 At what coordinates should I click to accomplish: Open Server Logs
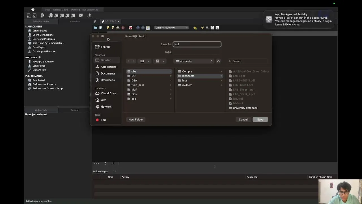point(39,66)
